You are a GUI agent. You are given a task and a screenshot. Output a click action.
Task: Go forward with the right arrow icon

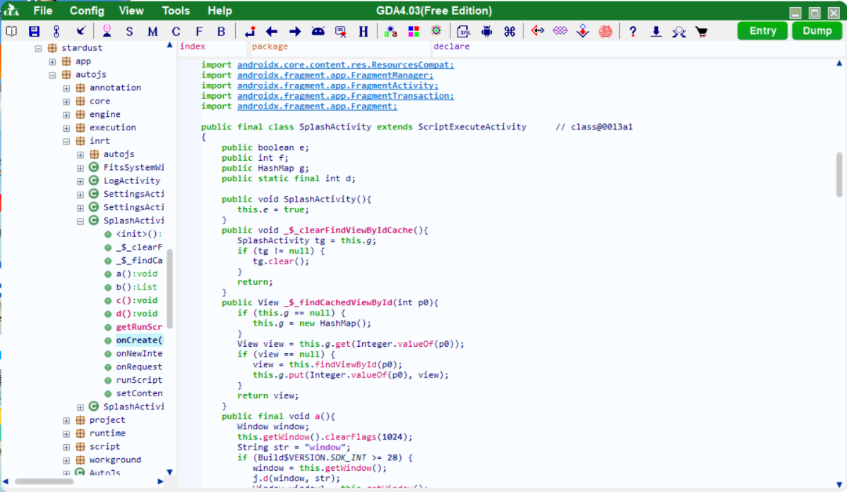(295, 31)
